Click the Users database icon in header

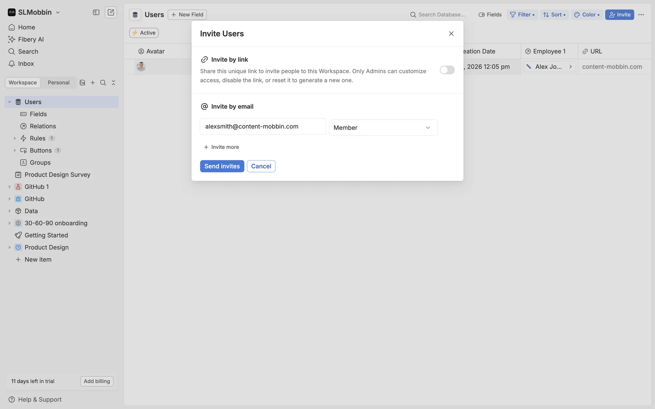[135, 15]
